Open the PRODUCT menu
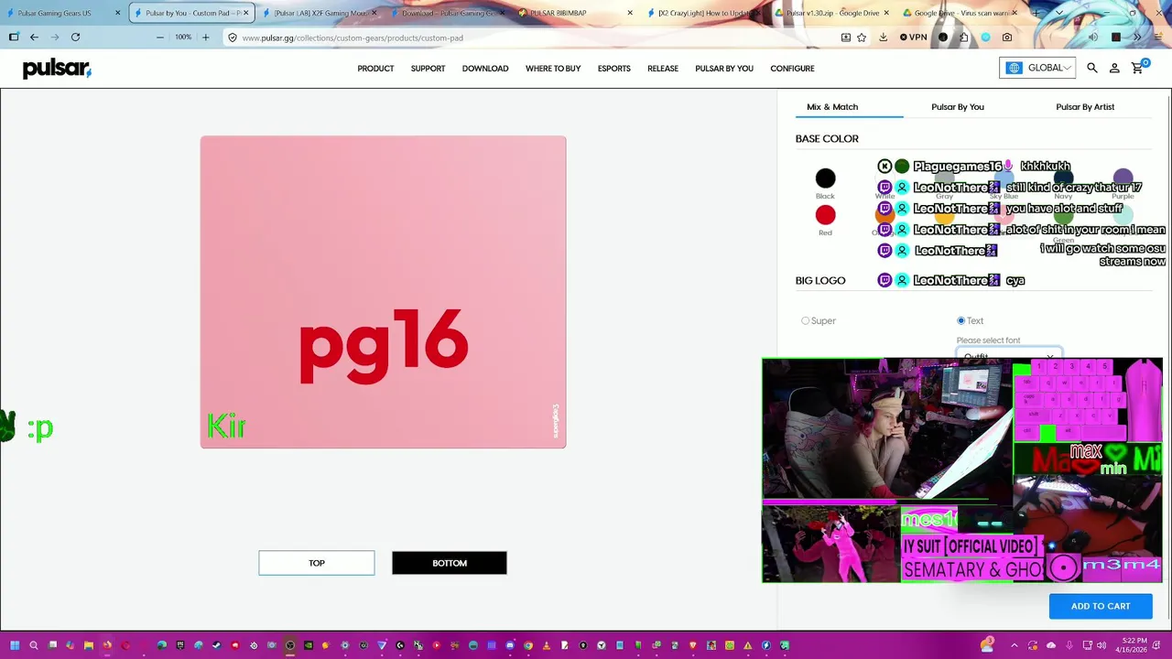This screenshot has height=659, width=1172. click(x=375, y=69)
